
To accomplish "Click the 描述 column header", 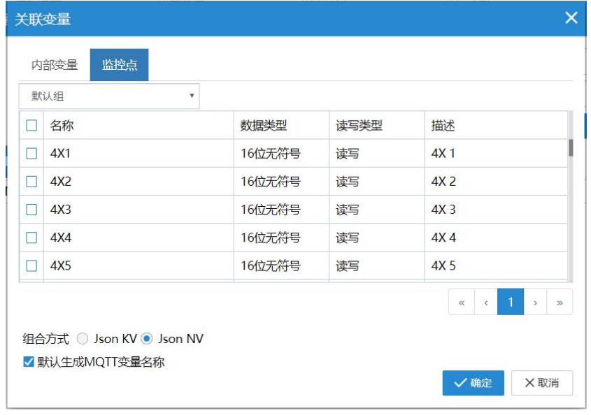I will pyautogui.click(x=496, y=125).
